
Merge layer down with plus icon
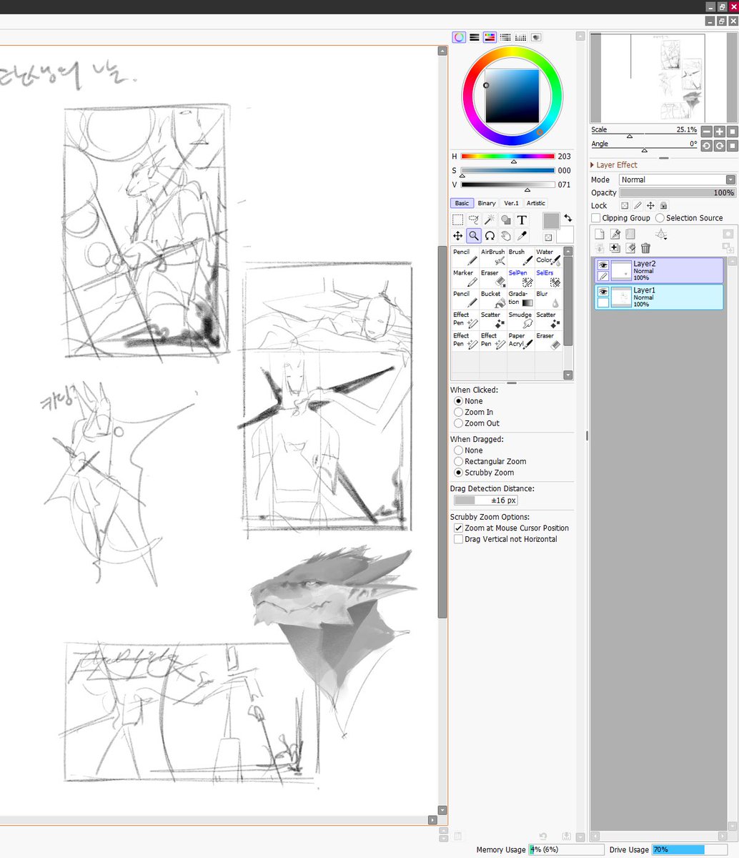click(615, 248)
